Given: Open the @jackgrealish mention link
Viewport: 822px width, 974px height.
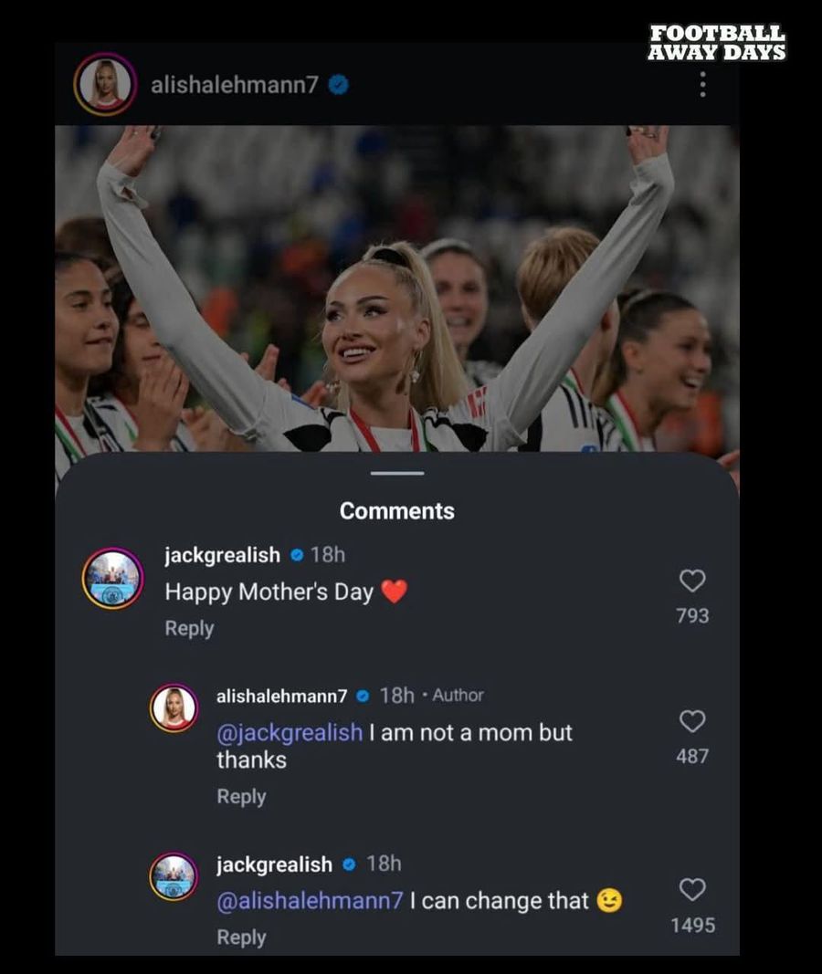Looking at the screenshot, I should pos(290,732).
